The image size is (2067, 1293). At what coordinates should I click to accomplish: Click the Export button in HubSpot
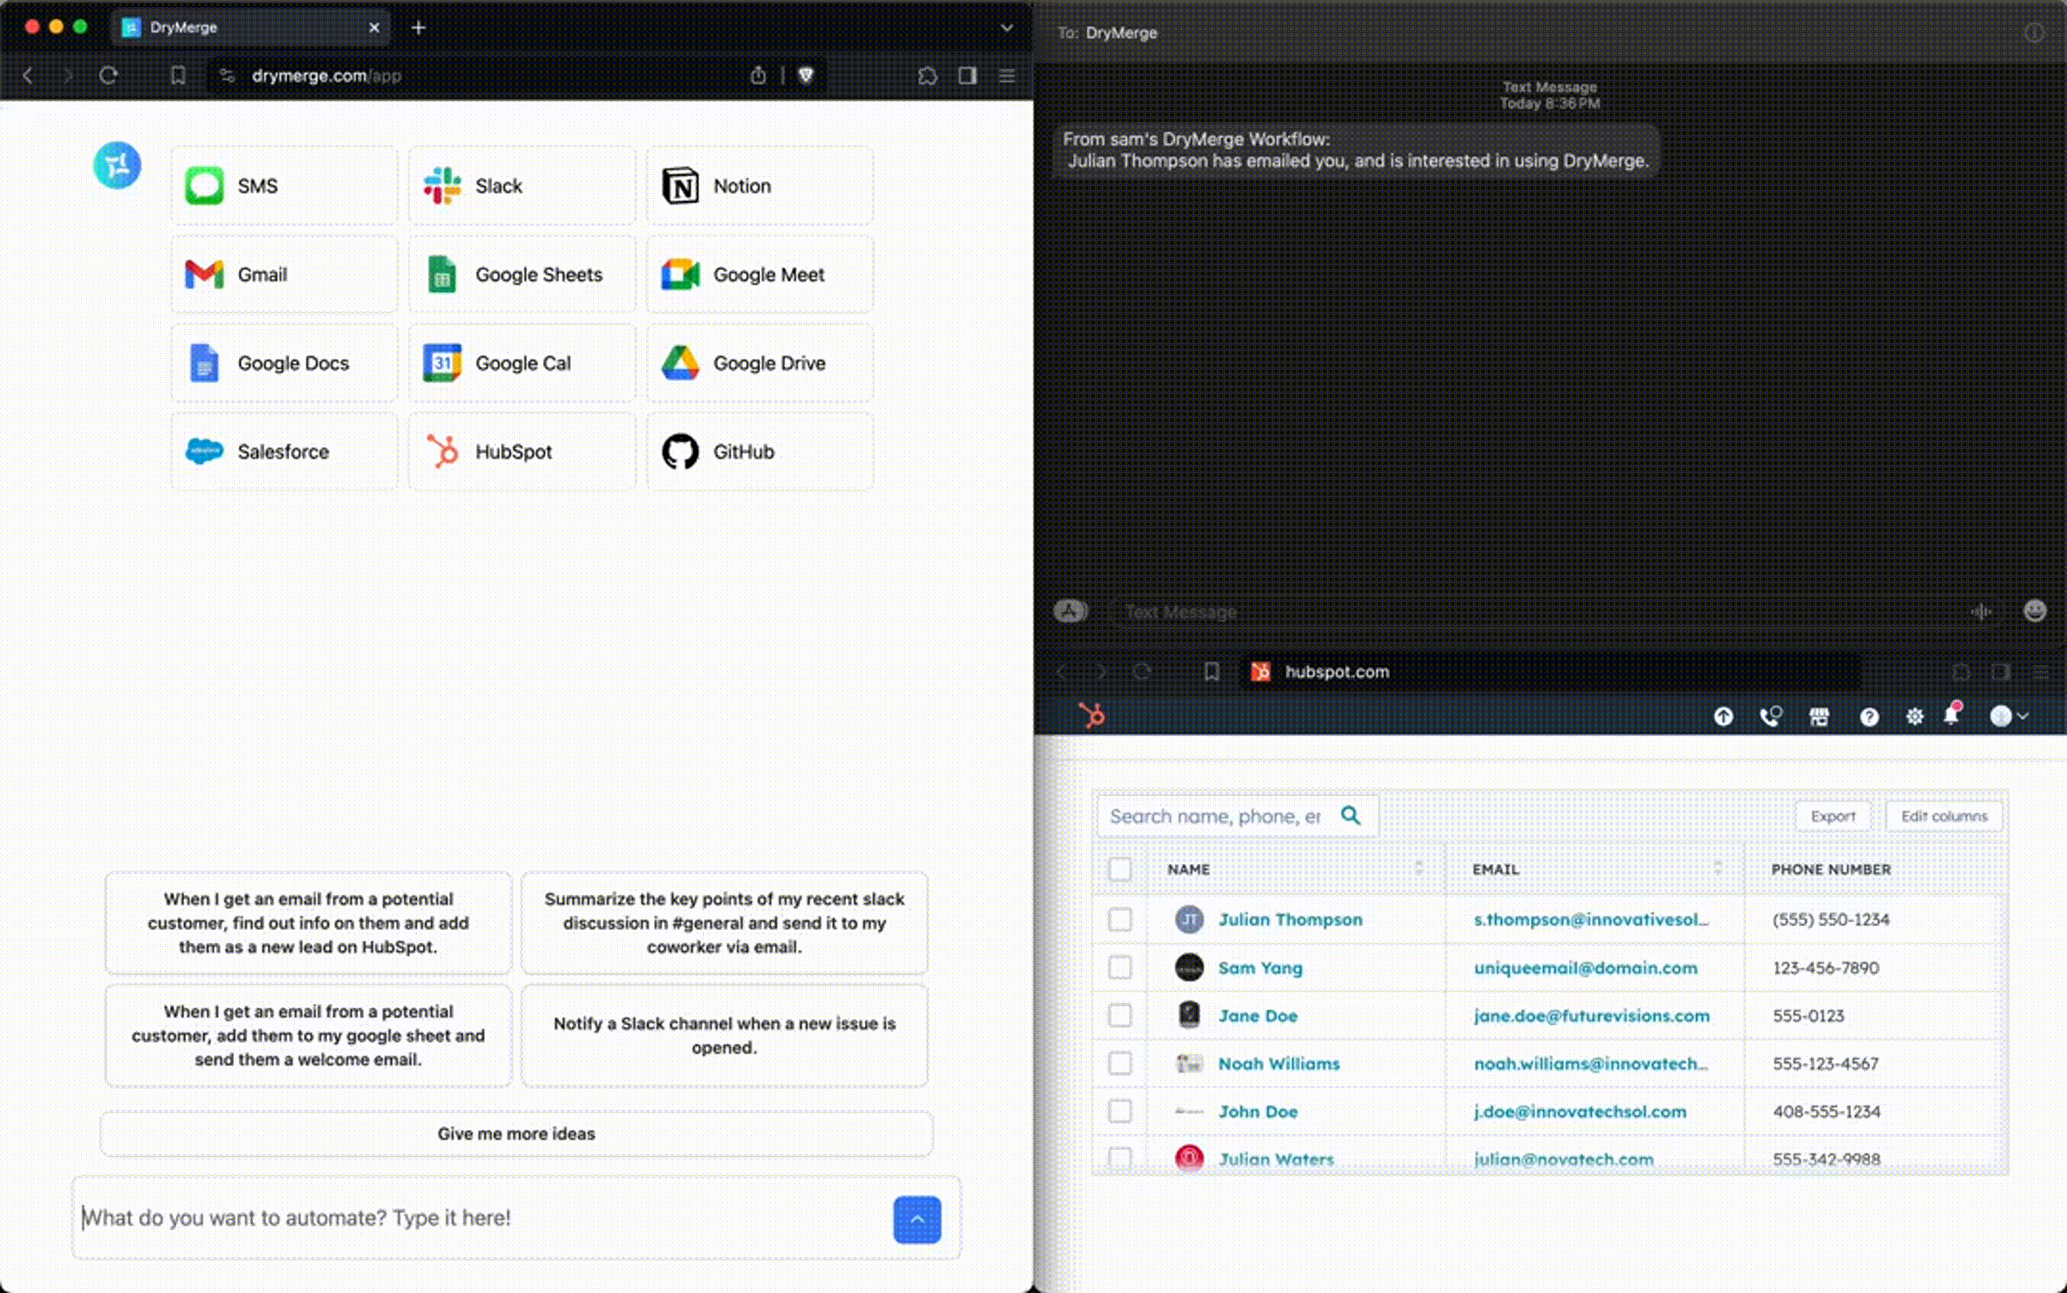coord(1832,816)
